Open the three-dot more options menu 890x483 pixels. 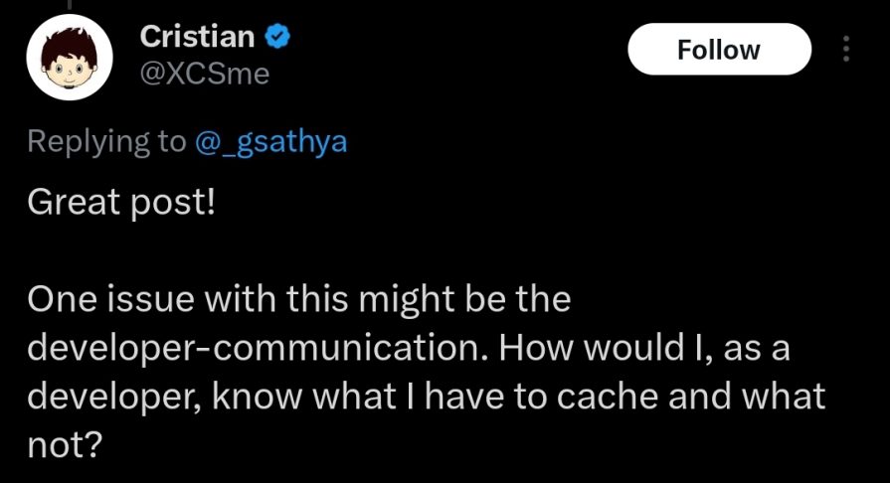tap(846, 50)
